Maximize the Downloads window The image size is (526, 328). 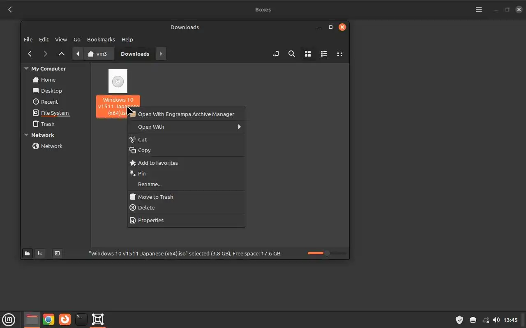331,27
